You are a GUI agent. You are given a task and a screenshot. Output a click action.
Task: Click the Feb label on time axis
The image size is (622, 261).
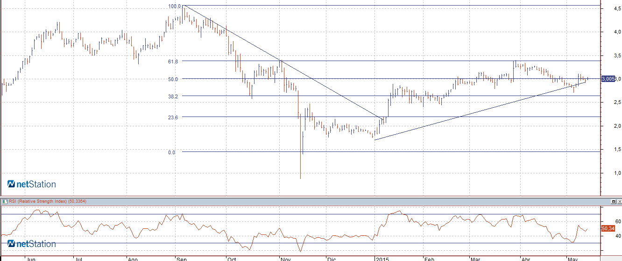pyautogui.click(x=429, y=258)
